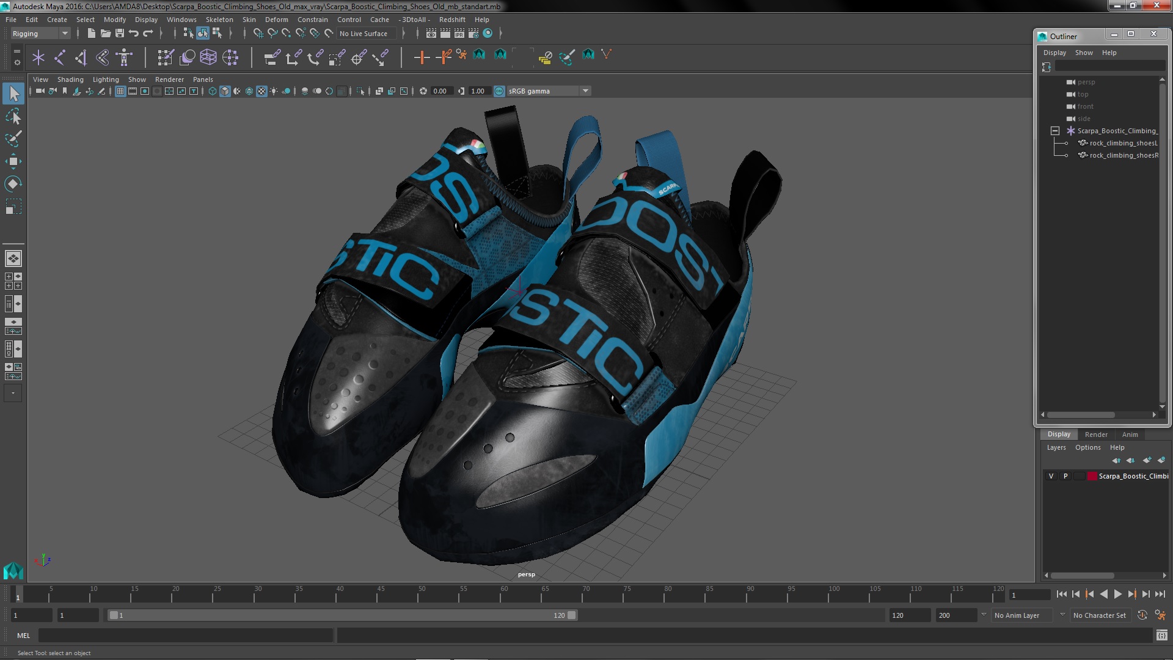Click the MEL command input field

click(x=186, y=636)
